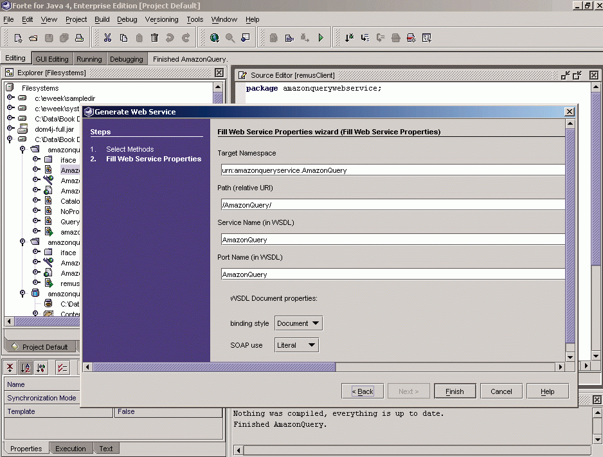Click the Delete trash can icon
Screen dimensions: 603x457
[x=154, y=38]
